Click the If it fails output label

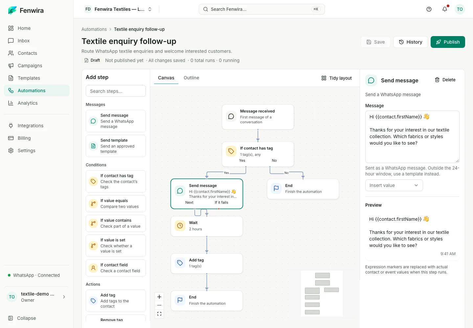click(x=221, y=202)
